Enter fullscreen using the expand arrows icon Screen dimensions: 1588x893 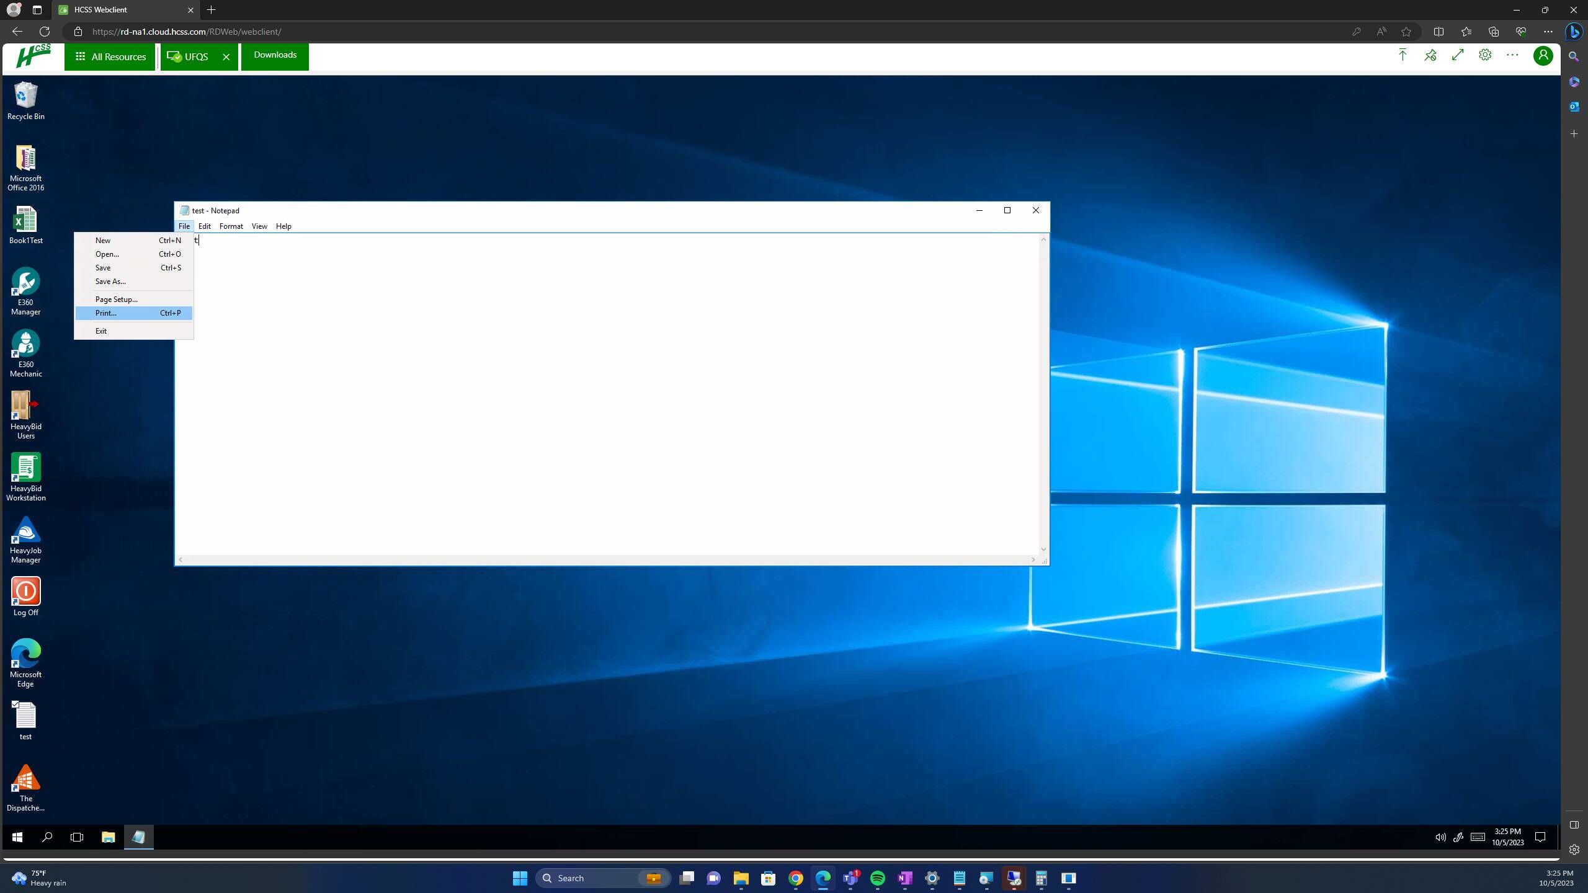(1456, 55)
